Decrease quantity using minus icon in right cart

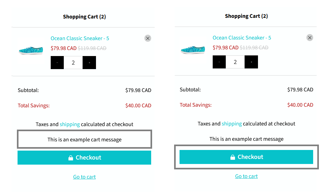pyautogui.click(x=219, y=62)
